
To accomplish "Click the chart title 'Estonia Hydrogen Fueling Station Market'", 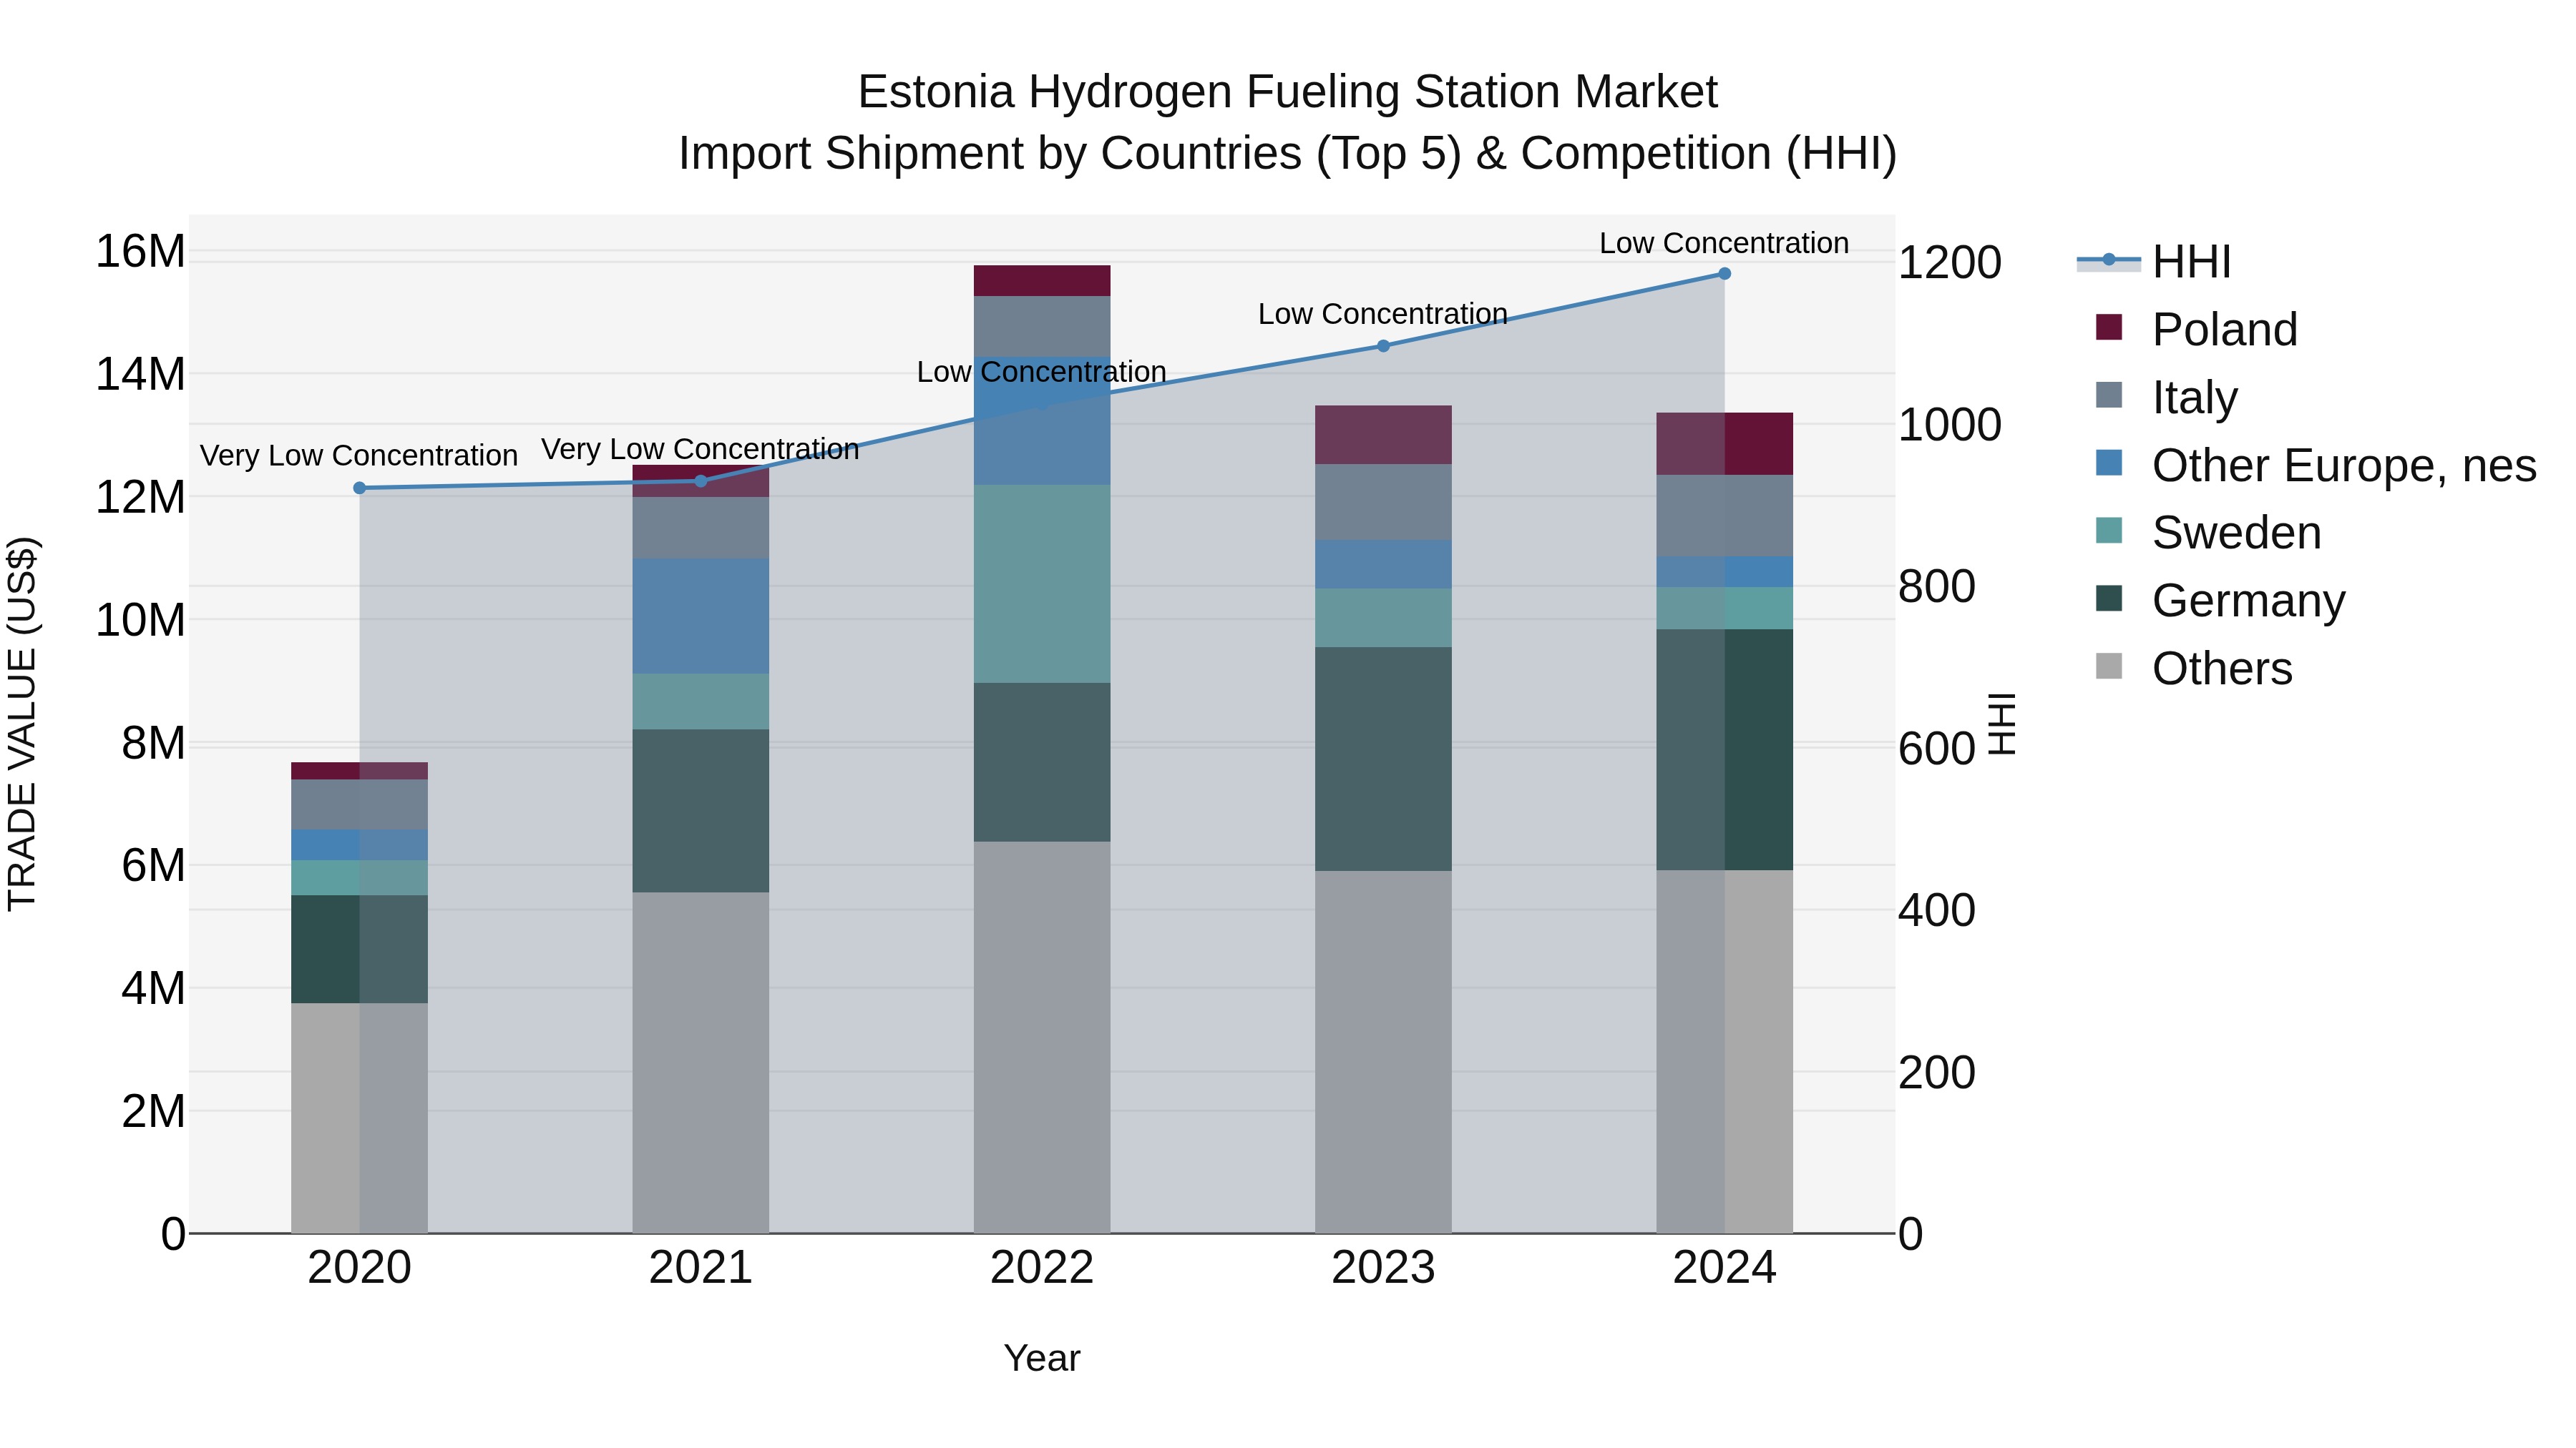I will coord(1288,92).
